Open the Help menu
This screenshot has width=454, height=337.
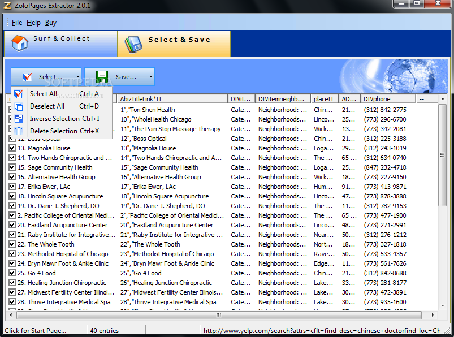(33, 23)
